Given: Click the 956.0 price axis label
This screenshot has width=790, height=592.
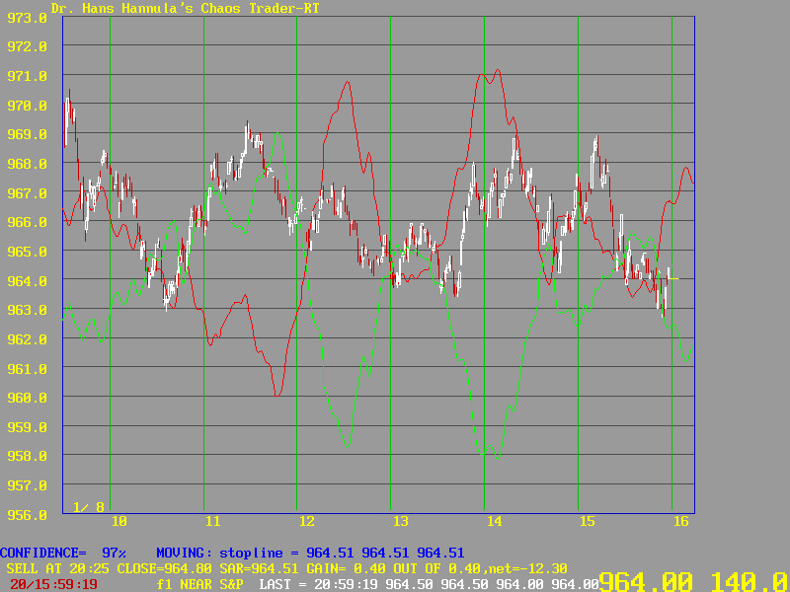Looking at the screenshot, I should point(27,514).
